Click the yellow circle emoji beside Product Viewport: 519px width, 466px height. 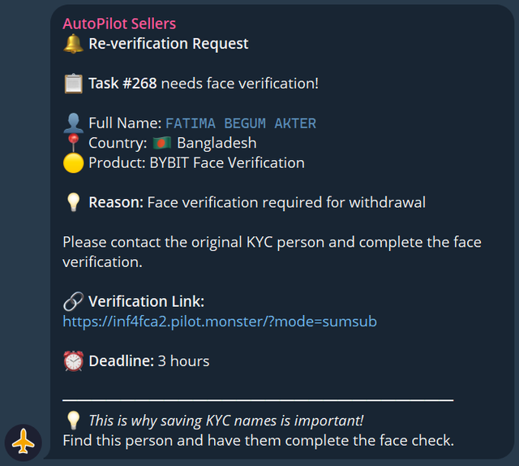tap(73, 162)
